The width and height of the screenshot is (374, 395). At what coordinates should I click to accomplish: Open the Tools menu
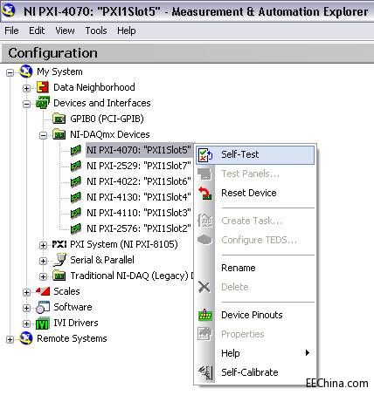tap(96, 31)
